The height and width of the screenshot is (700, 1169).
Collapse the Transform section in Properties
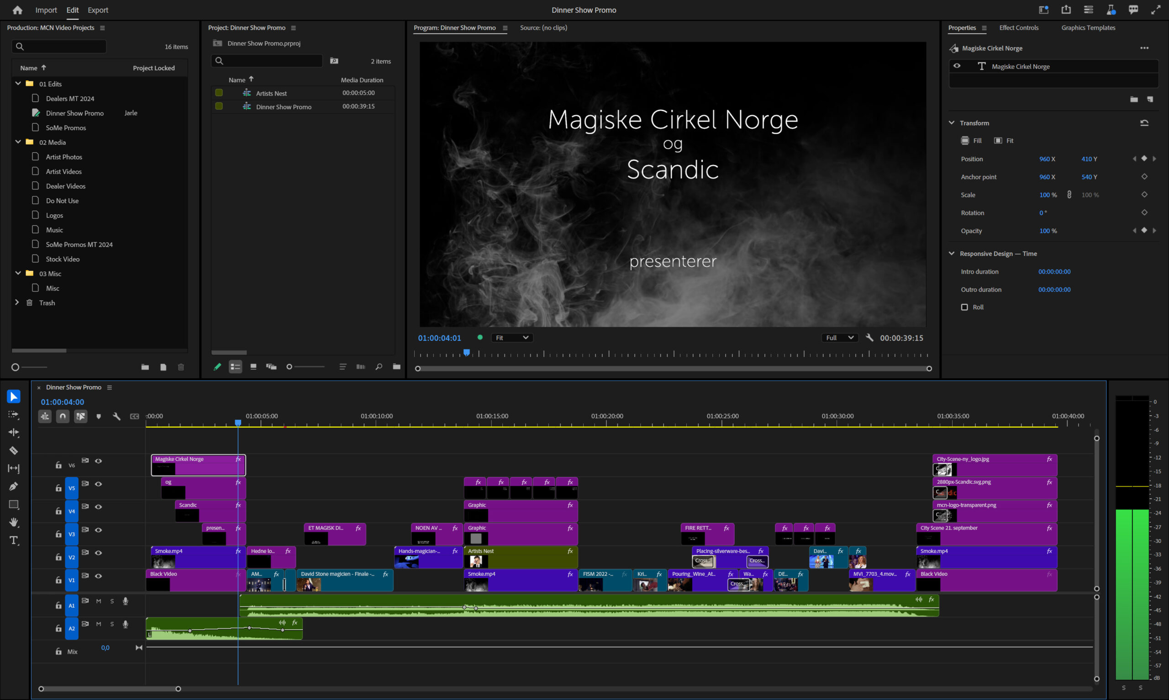951,122
